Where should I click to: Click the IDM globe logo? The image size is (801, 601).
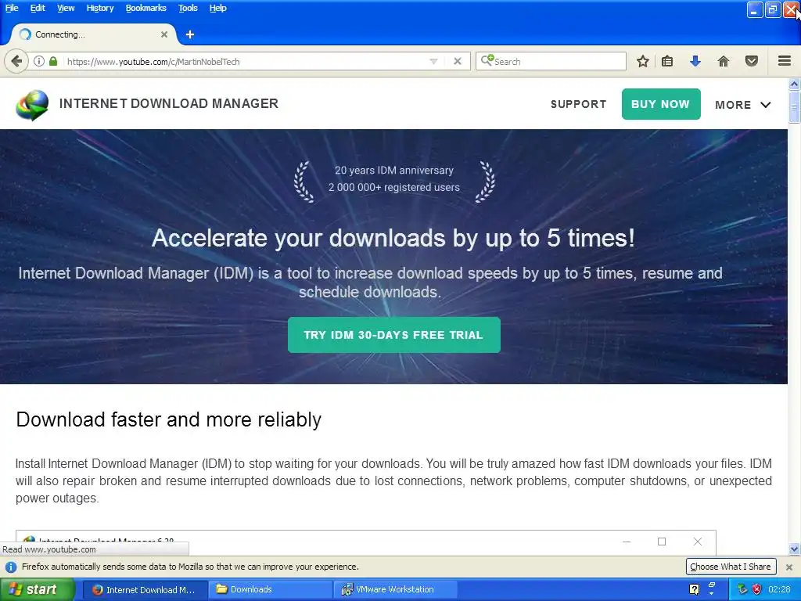(x=32, y=105)
